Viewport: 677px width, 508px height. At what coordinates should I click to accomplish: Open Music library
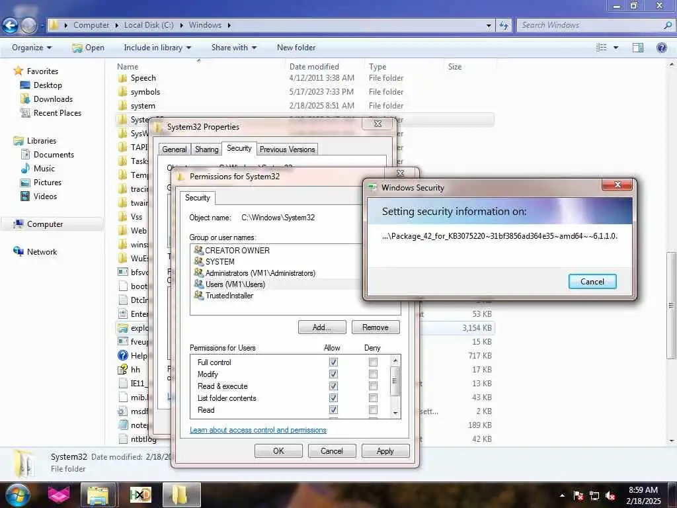pos(44,169)
